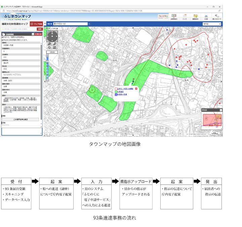
Task: Click the マップ切替 map switch button
Action: click(x=36, y=24)
